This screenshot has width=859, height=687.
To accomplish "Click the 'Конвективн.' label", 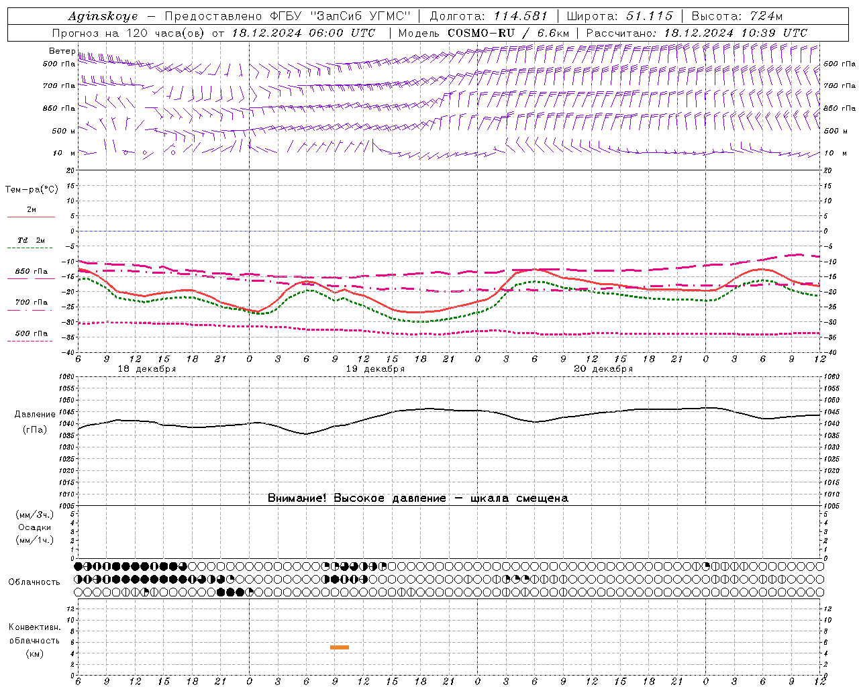I will (34, 627).
